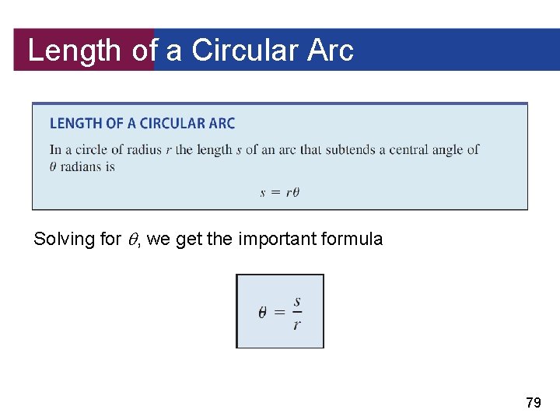Click the θ symbol in the boxed formula
The image size is (560, 420).
(263, 313)
